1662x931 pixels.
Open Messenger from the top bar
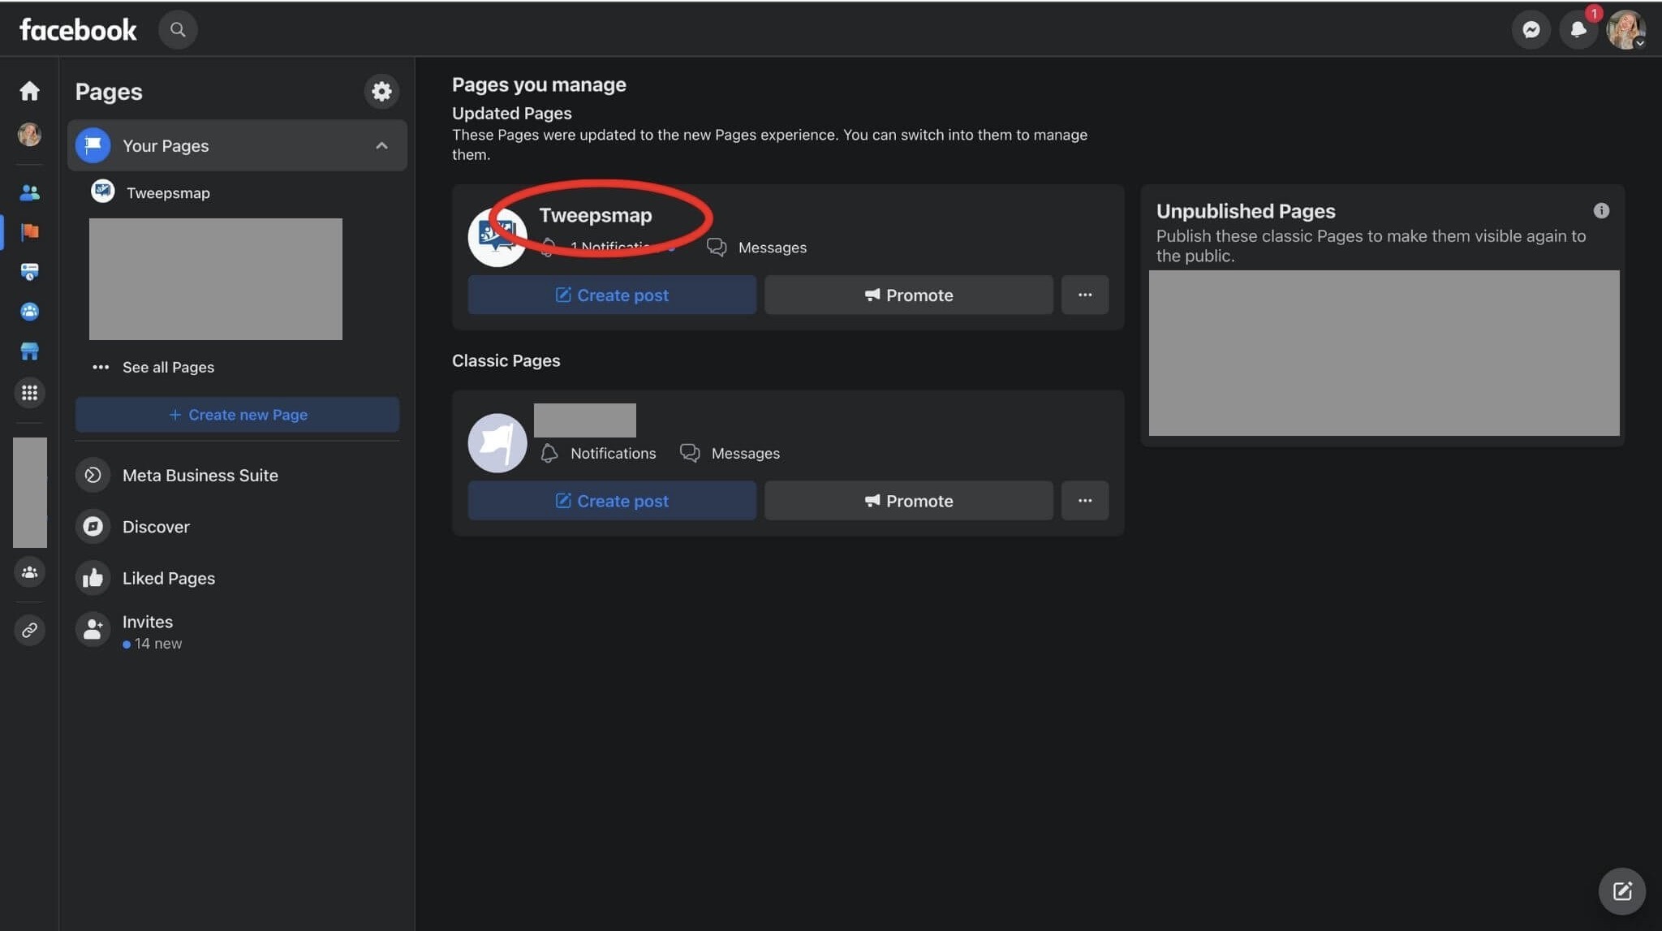click(x=1531, y=29)
